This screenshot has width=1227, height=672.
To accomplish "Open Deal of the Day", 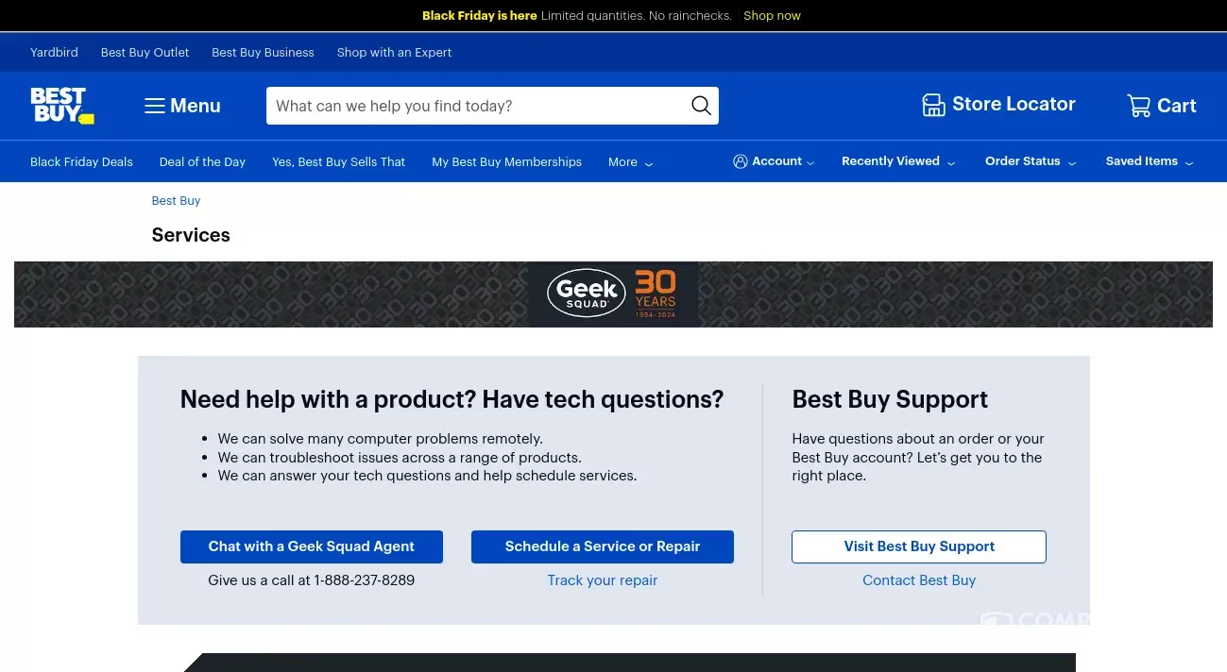I will [x=202, y=162].
